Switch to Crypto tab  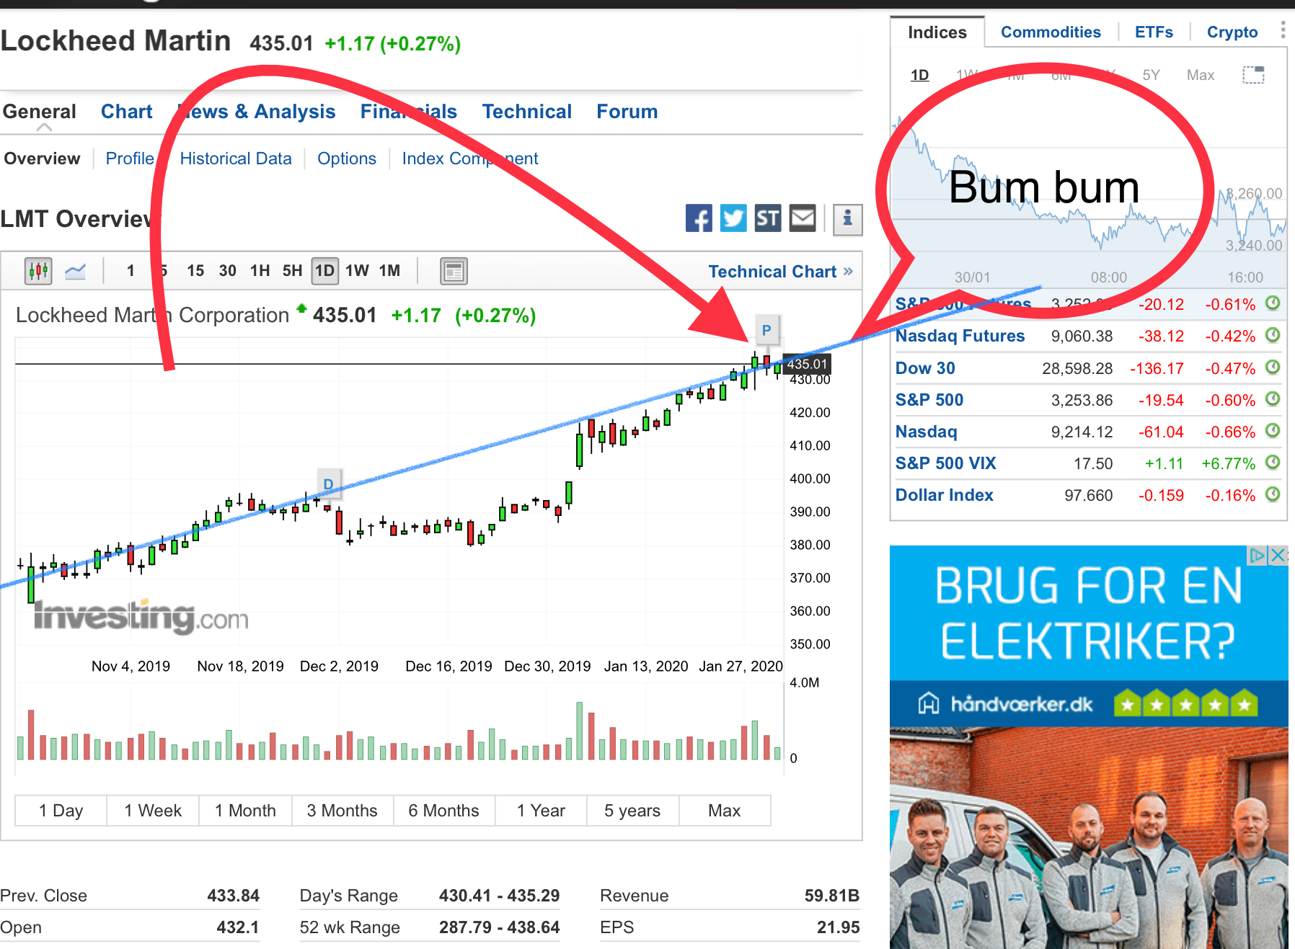[x=1232, y=32]
